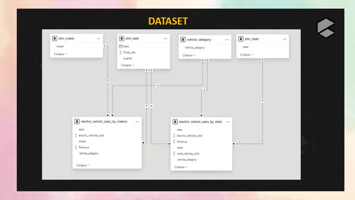The height and width of the screenshot is (200, 355).
Task: Select Vehicle_category field in vehicle_category table
Action: point(195,48)
